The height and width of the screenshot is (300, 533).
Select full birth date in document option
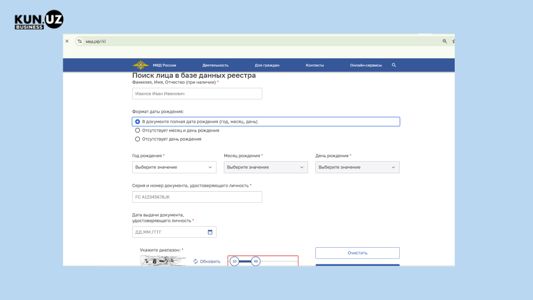pos(138,122)
